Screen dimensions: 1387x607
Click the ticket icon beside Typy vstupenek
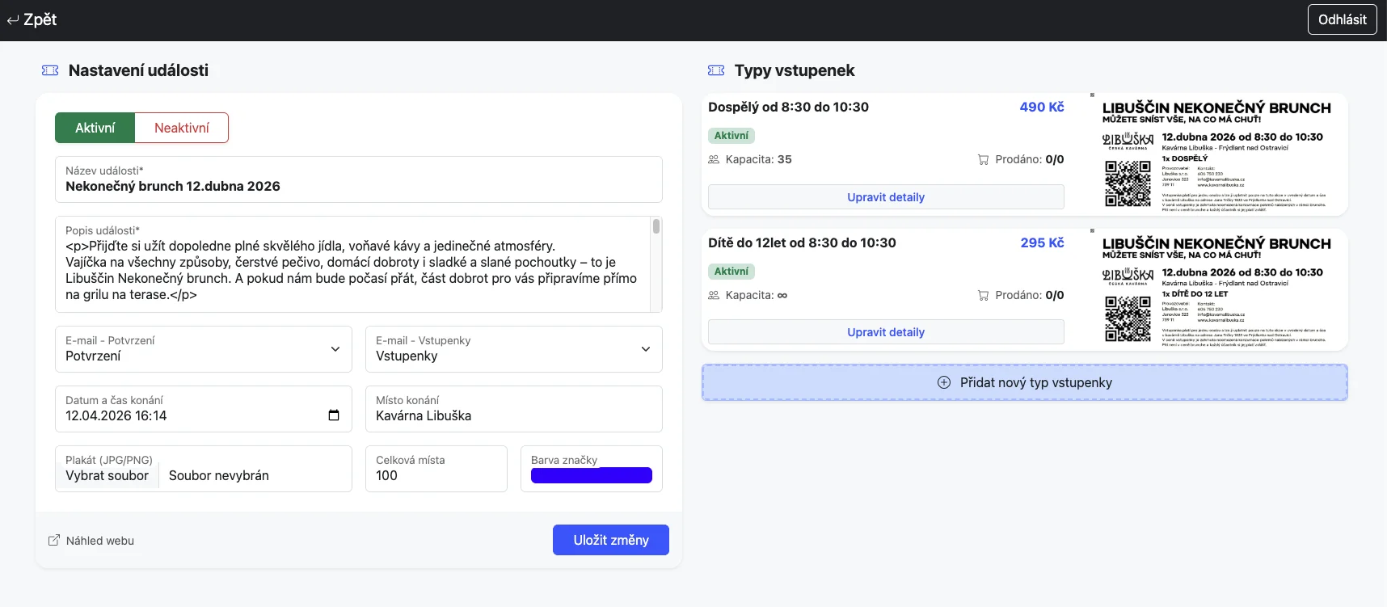[716, 70]
